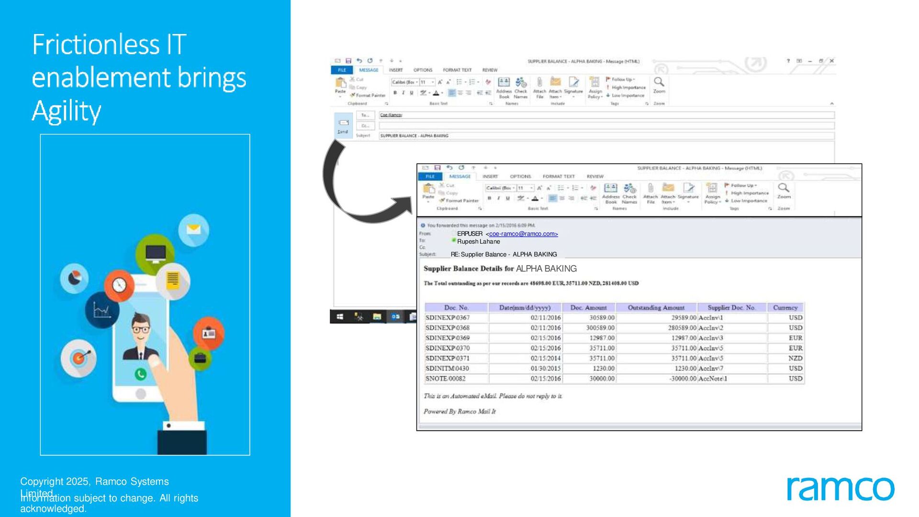Select Format Painter in back window
Screen dimensions: 919x517
[x=368, y=95]
